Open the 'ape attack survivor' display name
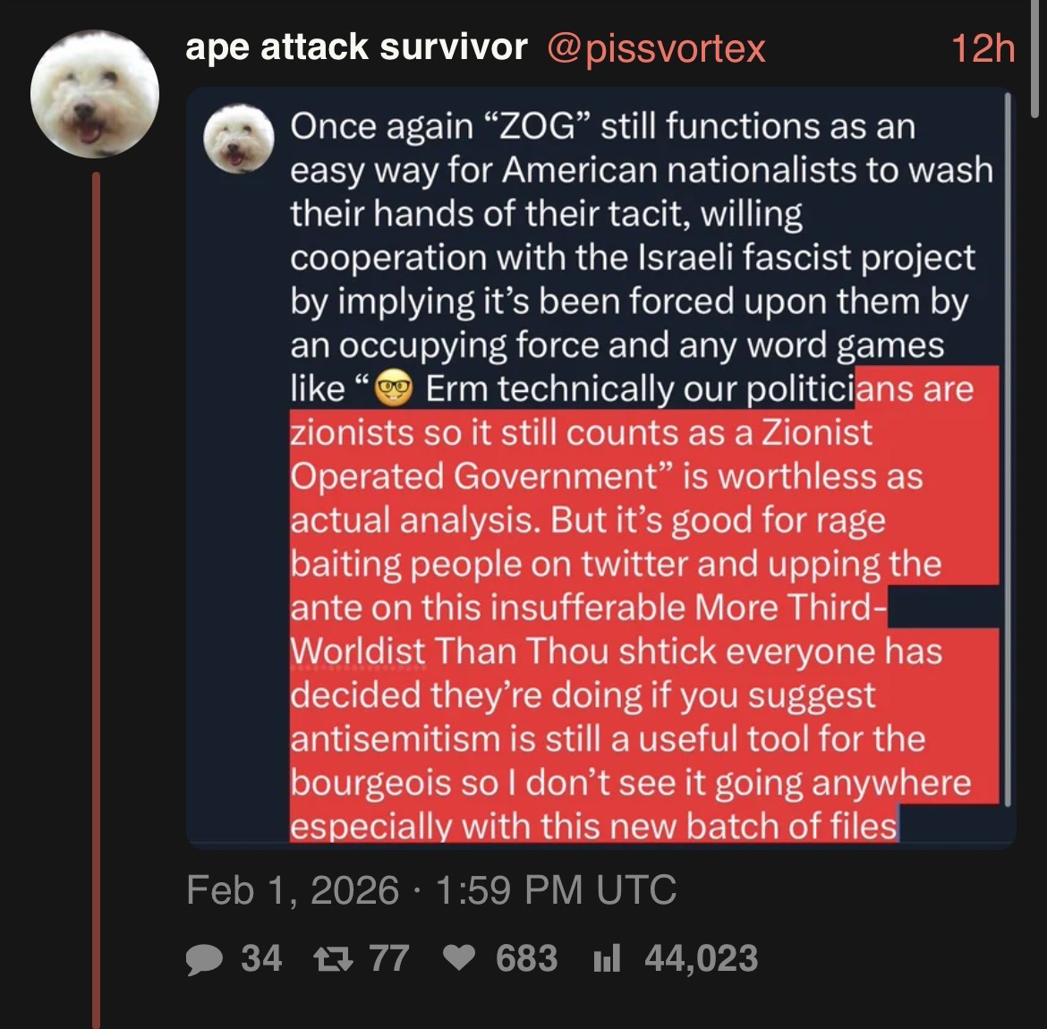The image size is (1047, 1029). (356, 47)
